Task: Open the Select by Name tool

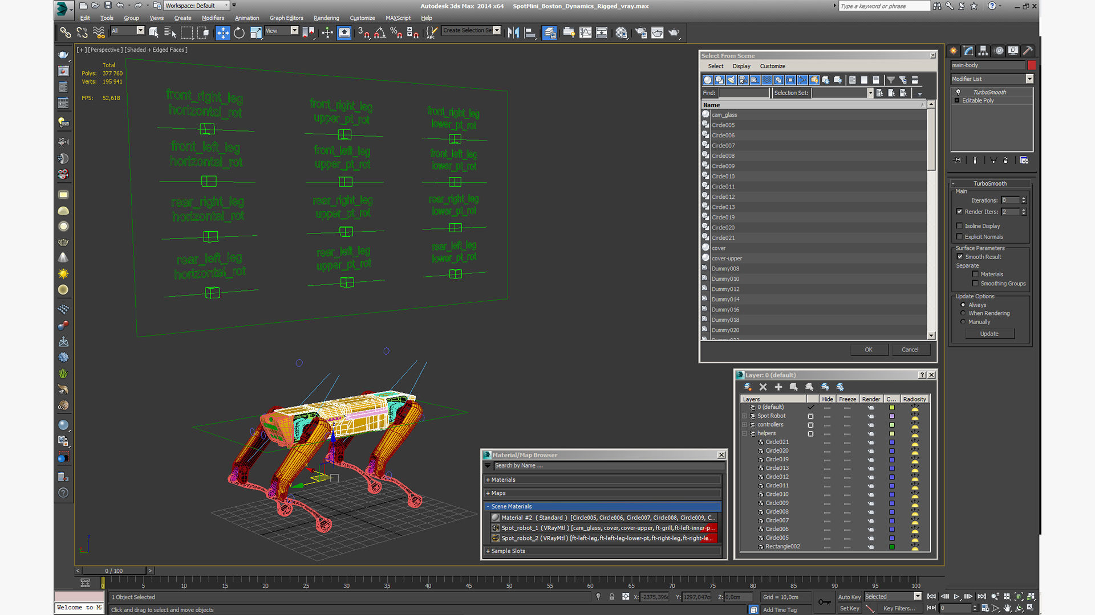Action: (x=170, y=32)
